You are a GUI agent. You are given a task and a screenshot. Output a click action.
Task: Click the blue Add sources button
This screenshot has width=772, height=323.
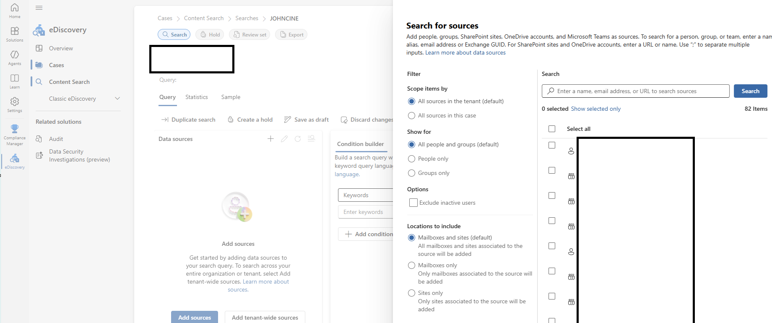click(x=195, y=317)
